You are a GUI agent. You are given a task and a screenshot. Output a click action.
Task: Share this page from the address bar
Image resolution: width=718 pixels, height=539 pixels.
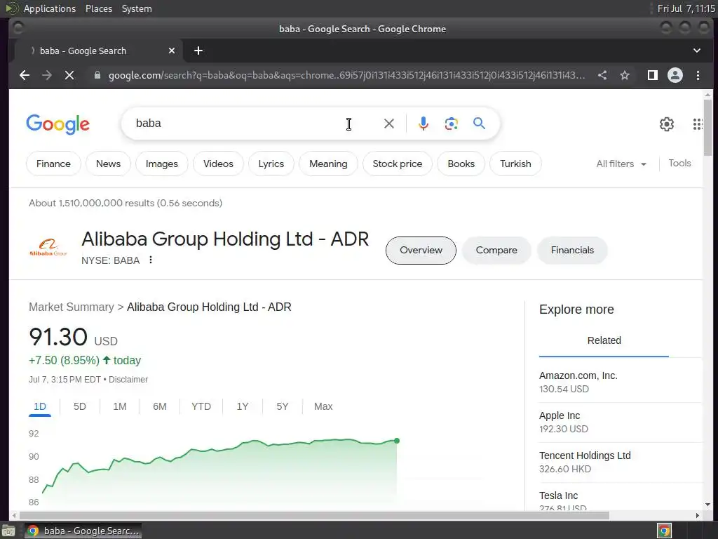602,75
